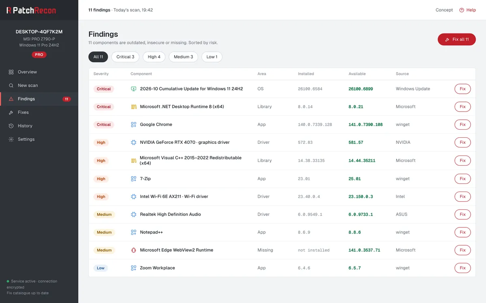This screenshot has width=486, height=303.
Task: Select available version 141.0.7390.108
Action: 366,124
